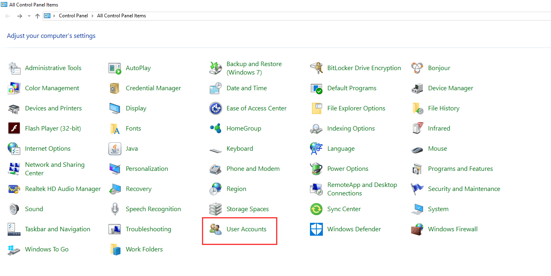Select All Control Panel Items breadcrumb
The image size is (551, 276).
(122, 16)
